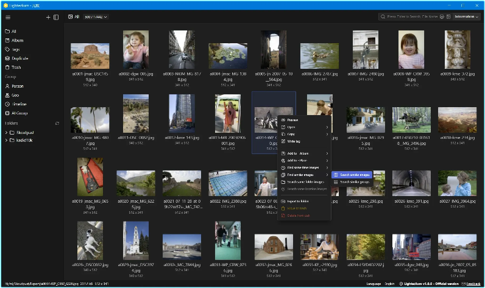Image resolution: width=485 pixels, height=288 pixels.
Task: Click Lightedium v1.0.0 Official version text
Action: coord(431,284)
